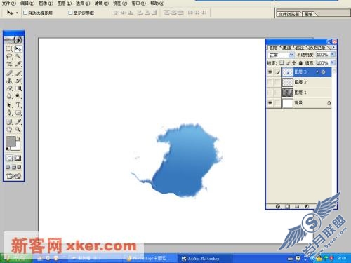
Task: Open the 不透明度 opacity slider arrow
Action: tap(333, 55)
